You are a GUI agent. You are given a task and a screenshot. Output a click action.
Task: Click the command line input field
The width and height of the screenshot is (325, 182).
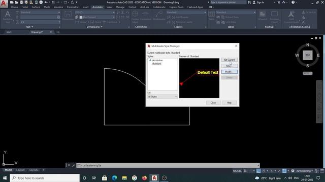pos(168,165)
